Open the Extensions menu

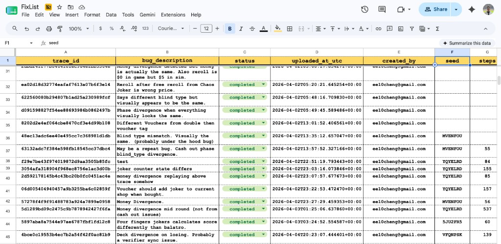[173, 15]
